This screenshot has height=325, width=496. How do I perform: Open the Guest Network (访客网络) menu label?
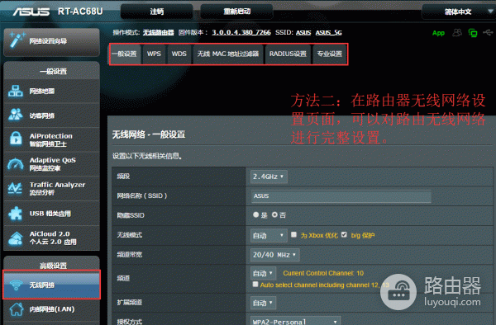coord(42,115)
